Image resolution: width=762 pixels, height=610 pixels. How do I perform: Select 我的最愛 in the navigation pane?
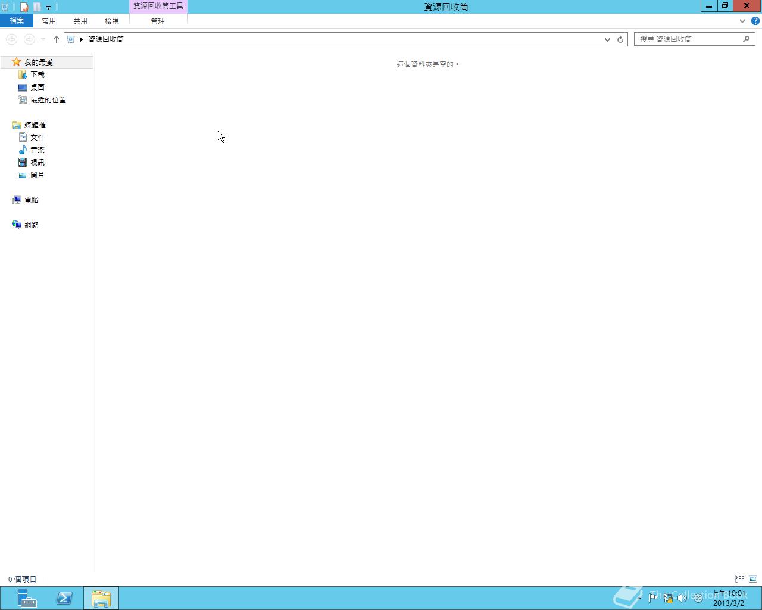47,62
